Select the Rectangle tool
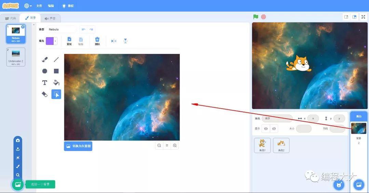369x193 pixels. point(56,71)
